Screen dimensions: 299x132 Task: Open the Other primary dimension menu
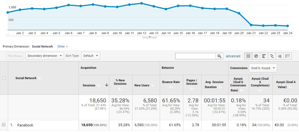point(62,46)
